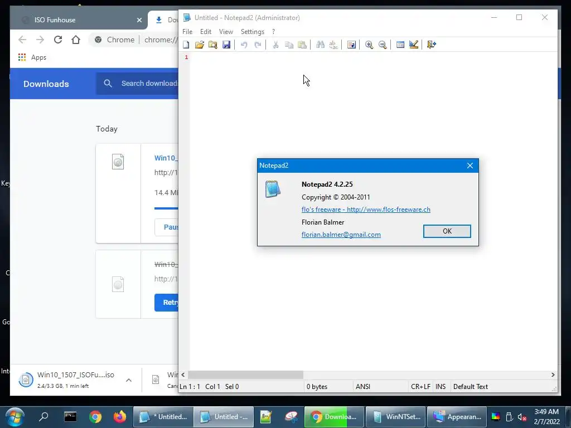This screenshot has height=428, width=571.
Task: Click the florian.balmer@gmail.com email link
Action: click(x=341, y=235)
